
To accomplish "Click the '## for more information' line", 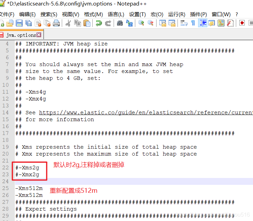I will 55,119.
